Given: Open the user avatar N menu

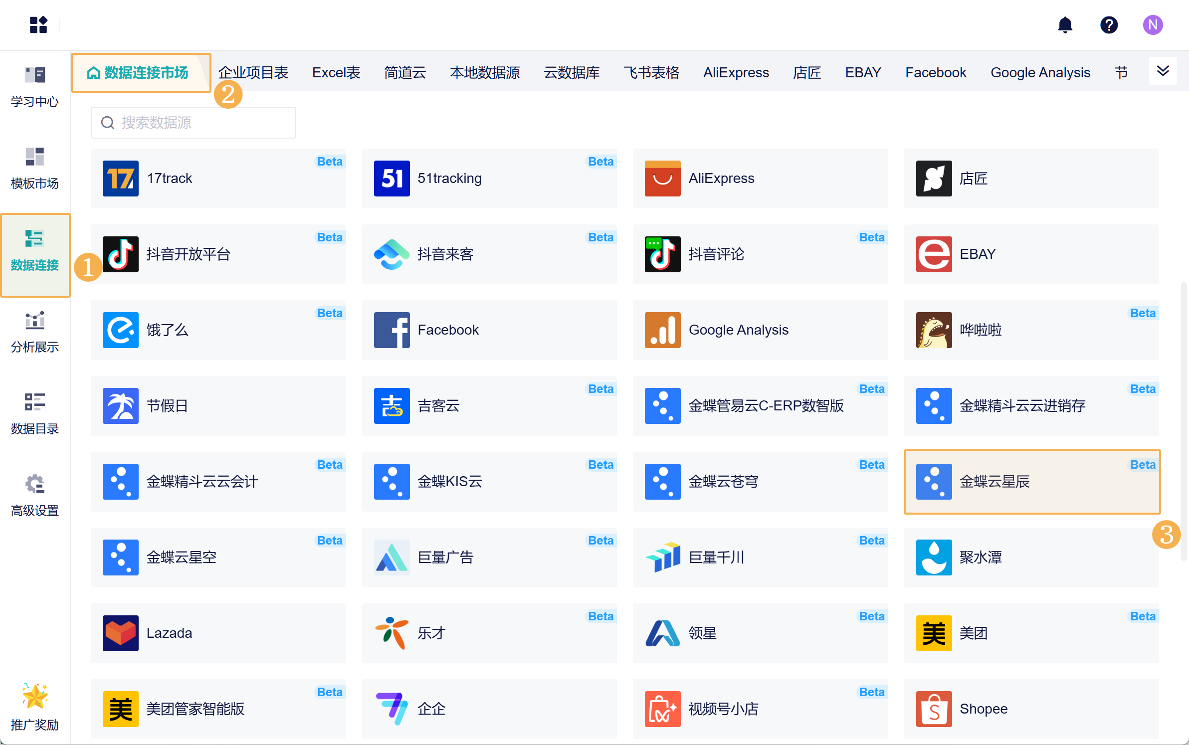Looking at the screenshot, I should click(1153, 25).
